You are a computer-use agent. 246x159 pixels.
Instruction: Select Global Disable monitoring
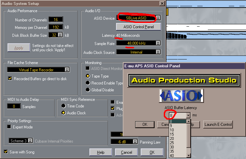point(88,90)
